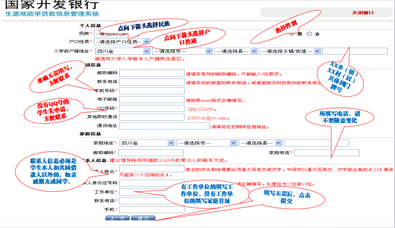Click the 邮政编码 field in 通讯信息
This screenshot has width=395, height=228.
152,73
